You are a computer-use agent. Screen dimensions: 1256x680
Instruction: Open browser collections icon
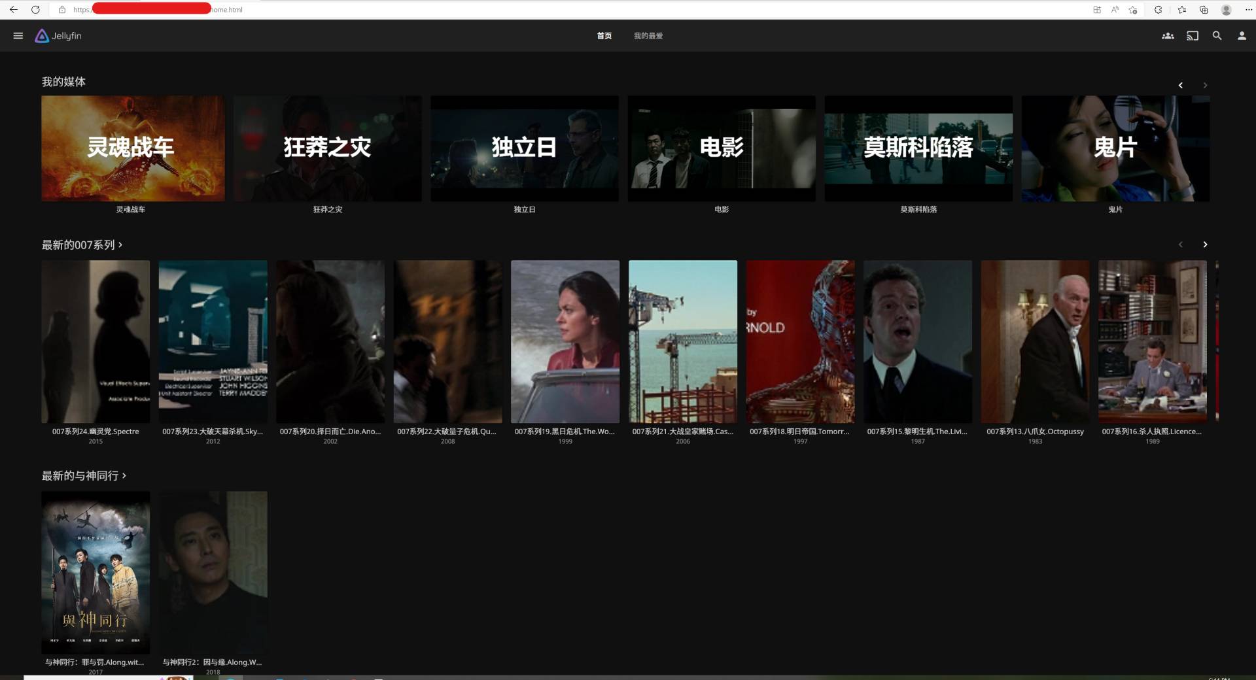pyautogui.click(x=1204, y=10)
